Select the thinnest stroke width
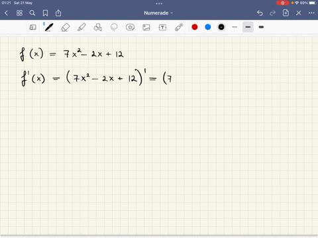This screenshot has width=318, height=238. [235, 27]
